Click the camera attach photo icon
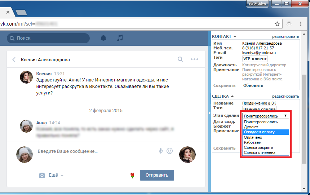 coord(42,175)
